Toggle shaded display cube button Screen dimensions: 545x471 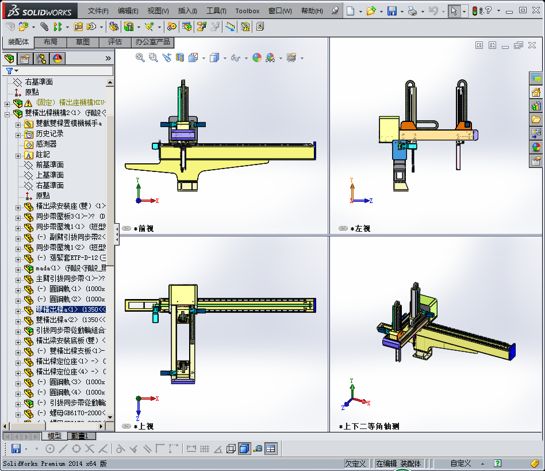(244, 449)
